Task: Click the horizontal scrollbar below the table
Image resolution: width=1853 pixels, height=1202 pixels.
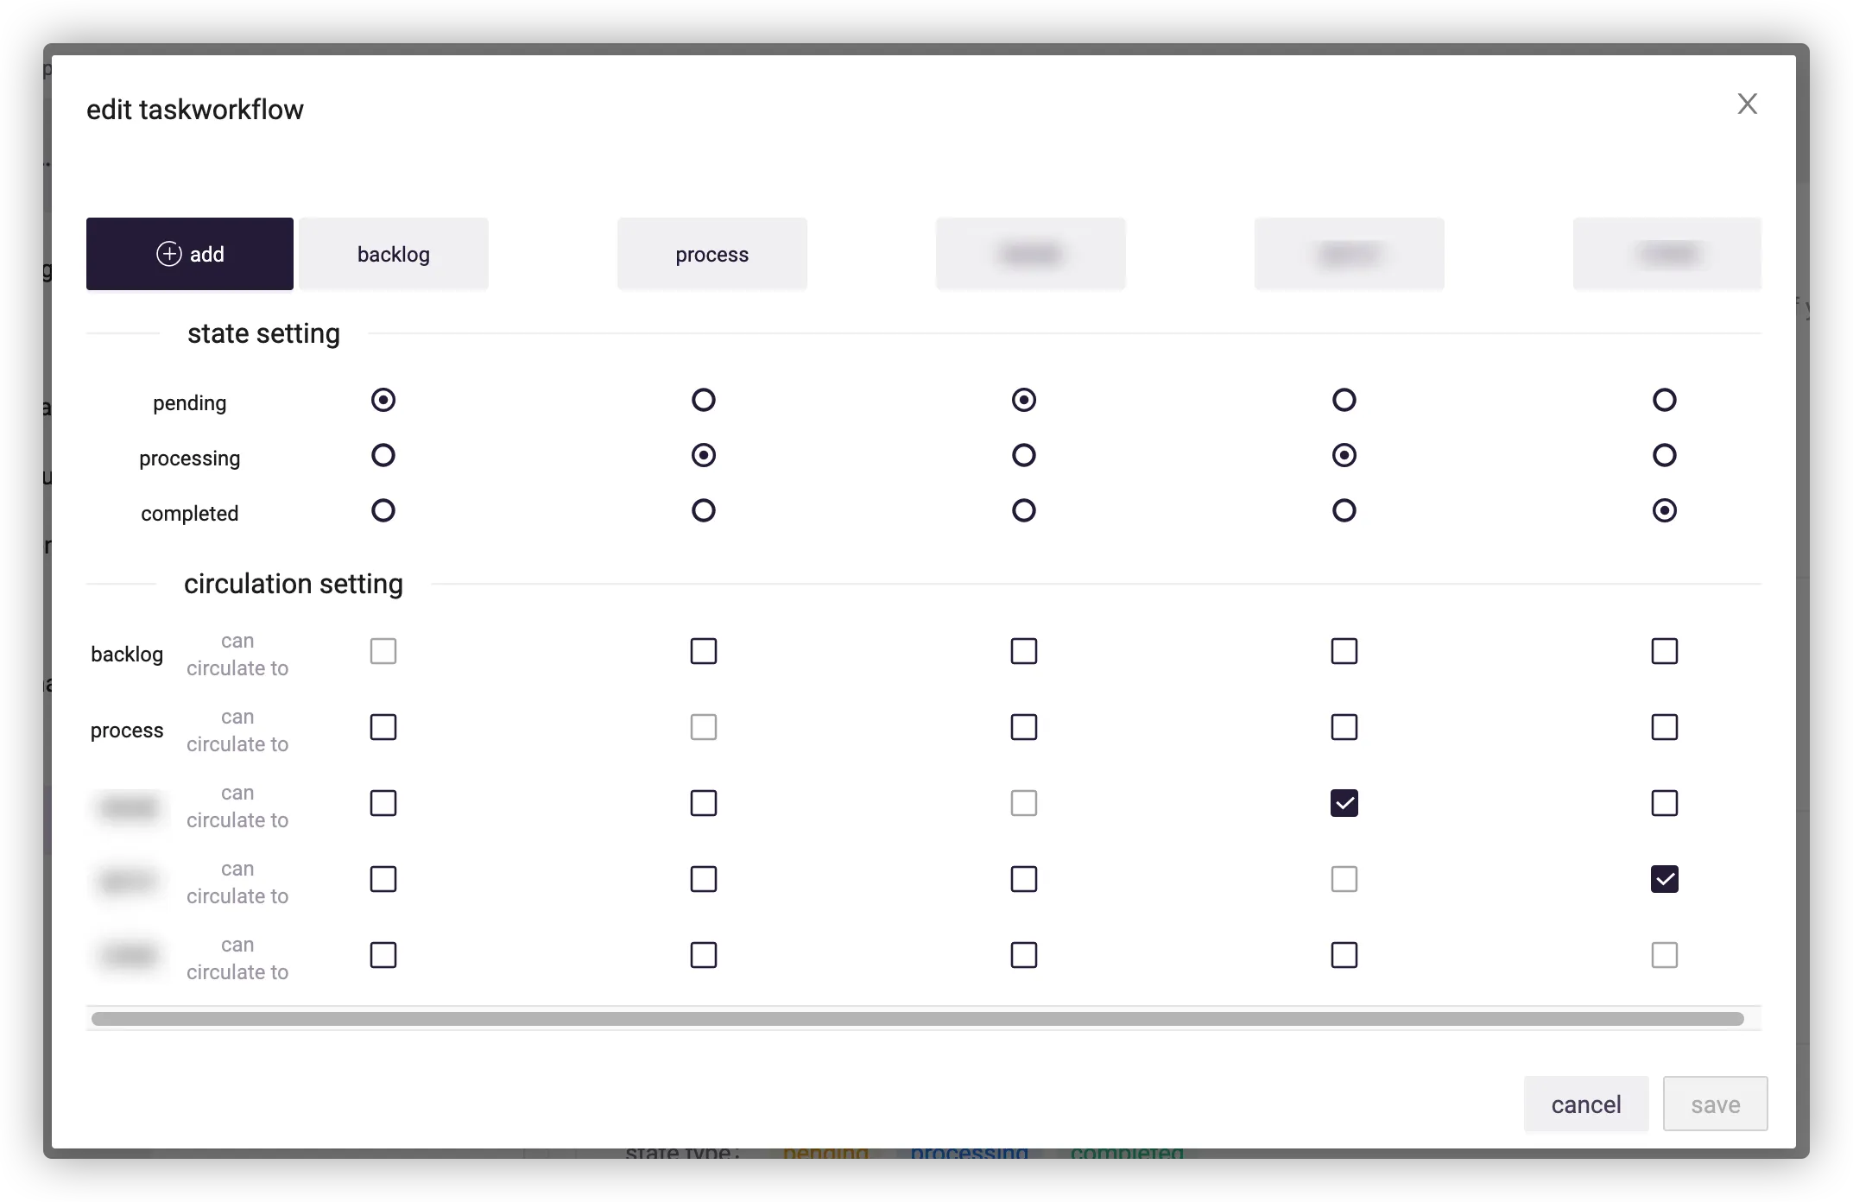Action: coord(917,1019)
